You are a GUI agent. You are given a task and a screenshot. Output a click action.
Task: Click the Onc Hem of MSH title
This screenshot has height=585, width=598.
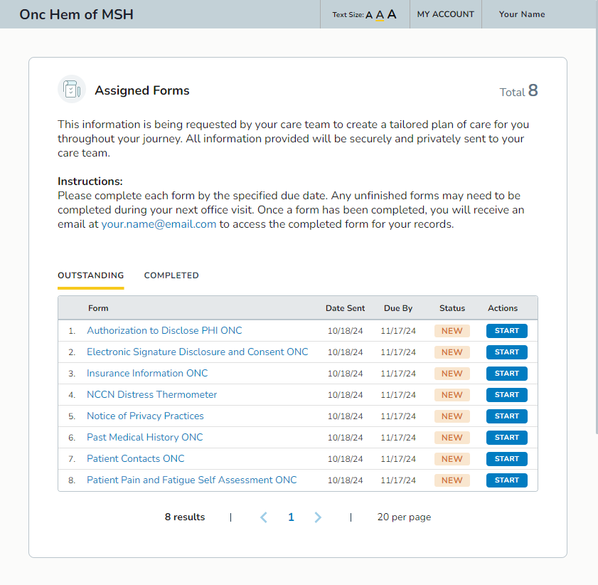[76, 14]
